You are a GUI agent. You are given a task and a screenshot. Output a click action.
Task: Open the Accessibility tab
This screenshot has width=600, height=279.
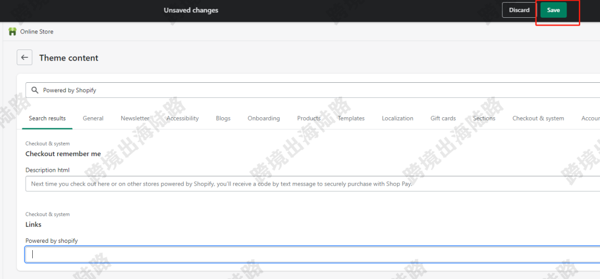tap(183, 118)
